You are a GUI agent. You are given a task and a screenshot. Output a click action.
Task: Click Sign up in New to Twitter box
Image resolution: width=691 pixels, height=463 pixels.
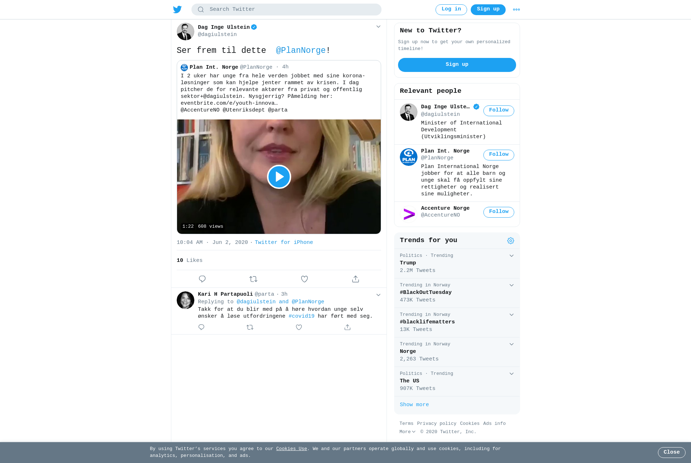(x=457, y=65)
